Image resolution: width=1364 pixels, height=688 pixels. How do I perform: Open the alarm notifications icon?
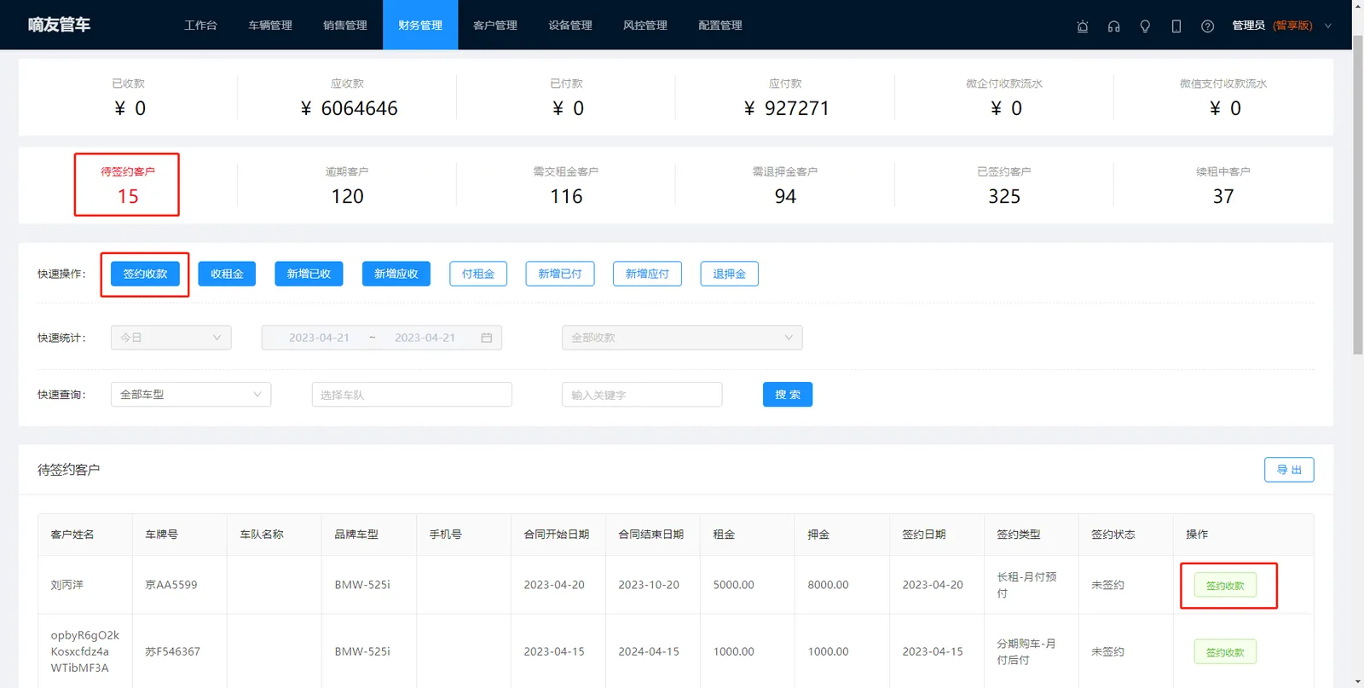[1083, 26]
